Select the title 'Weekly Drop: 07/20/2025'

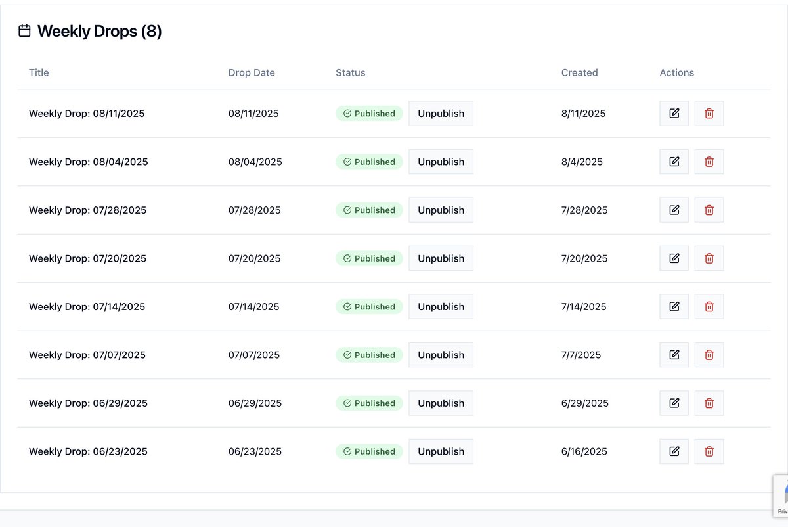pos(88,258)
